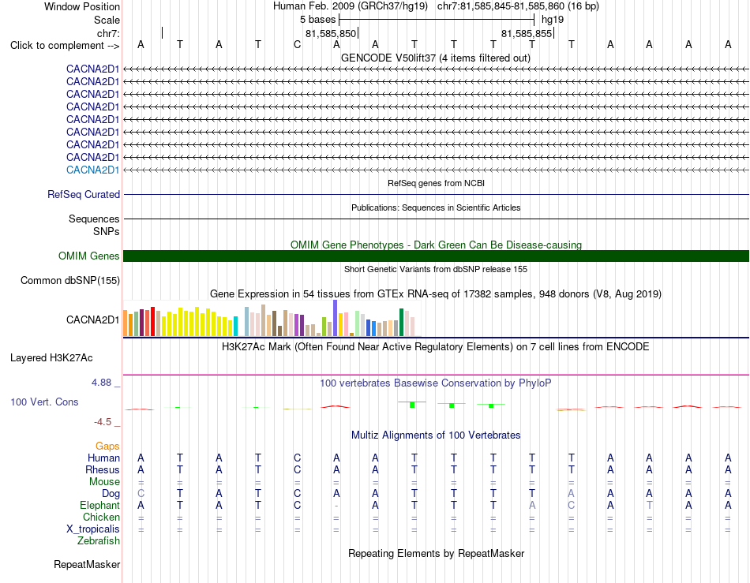Click the cyan bar in the GTEx expression chart
750x583 pixels.
pos(235,327)
